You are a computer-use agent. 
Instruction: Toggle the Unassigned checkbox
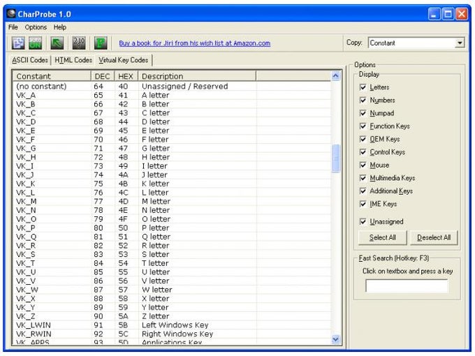point(363,221)
